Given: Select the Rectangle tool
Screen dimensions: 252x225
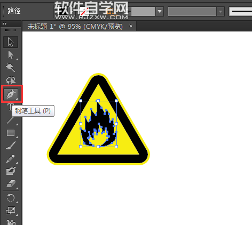Looking at the screenshot, I should [x=11, y=133].
